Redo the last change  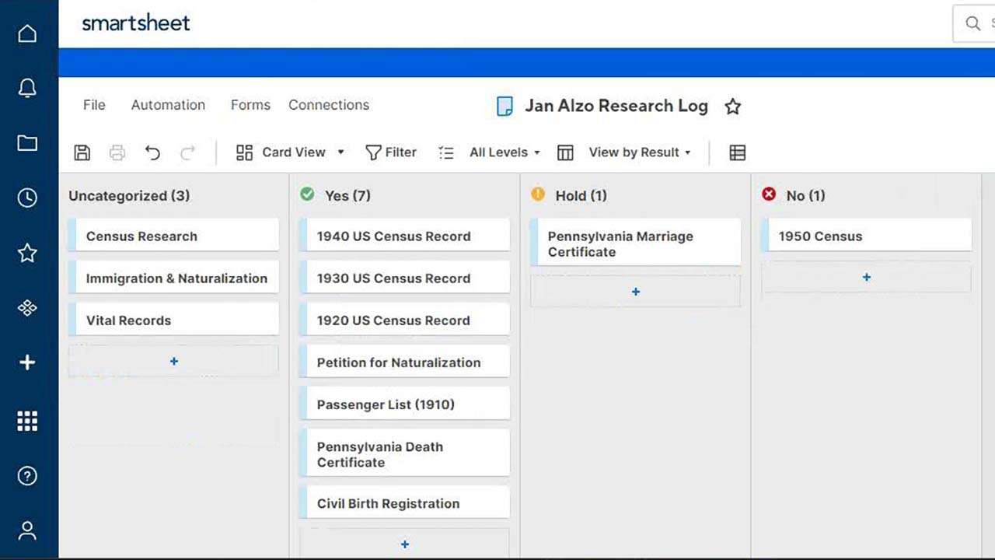coord(187,152)
